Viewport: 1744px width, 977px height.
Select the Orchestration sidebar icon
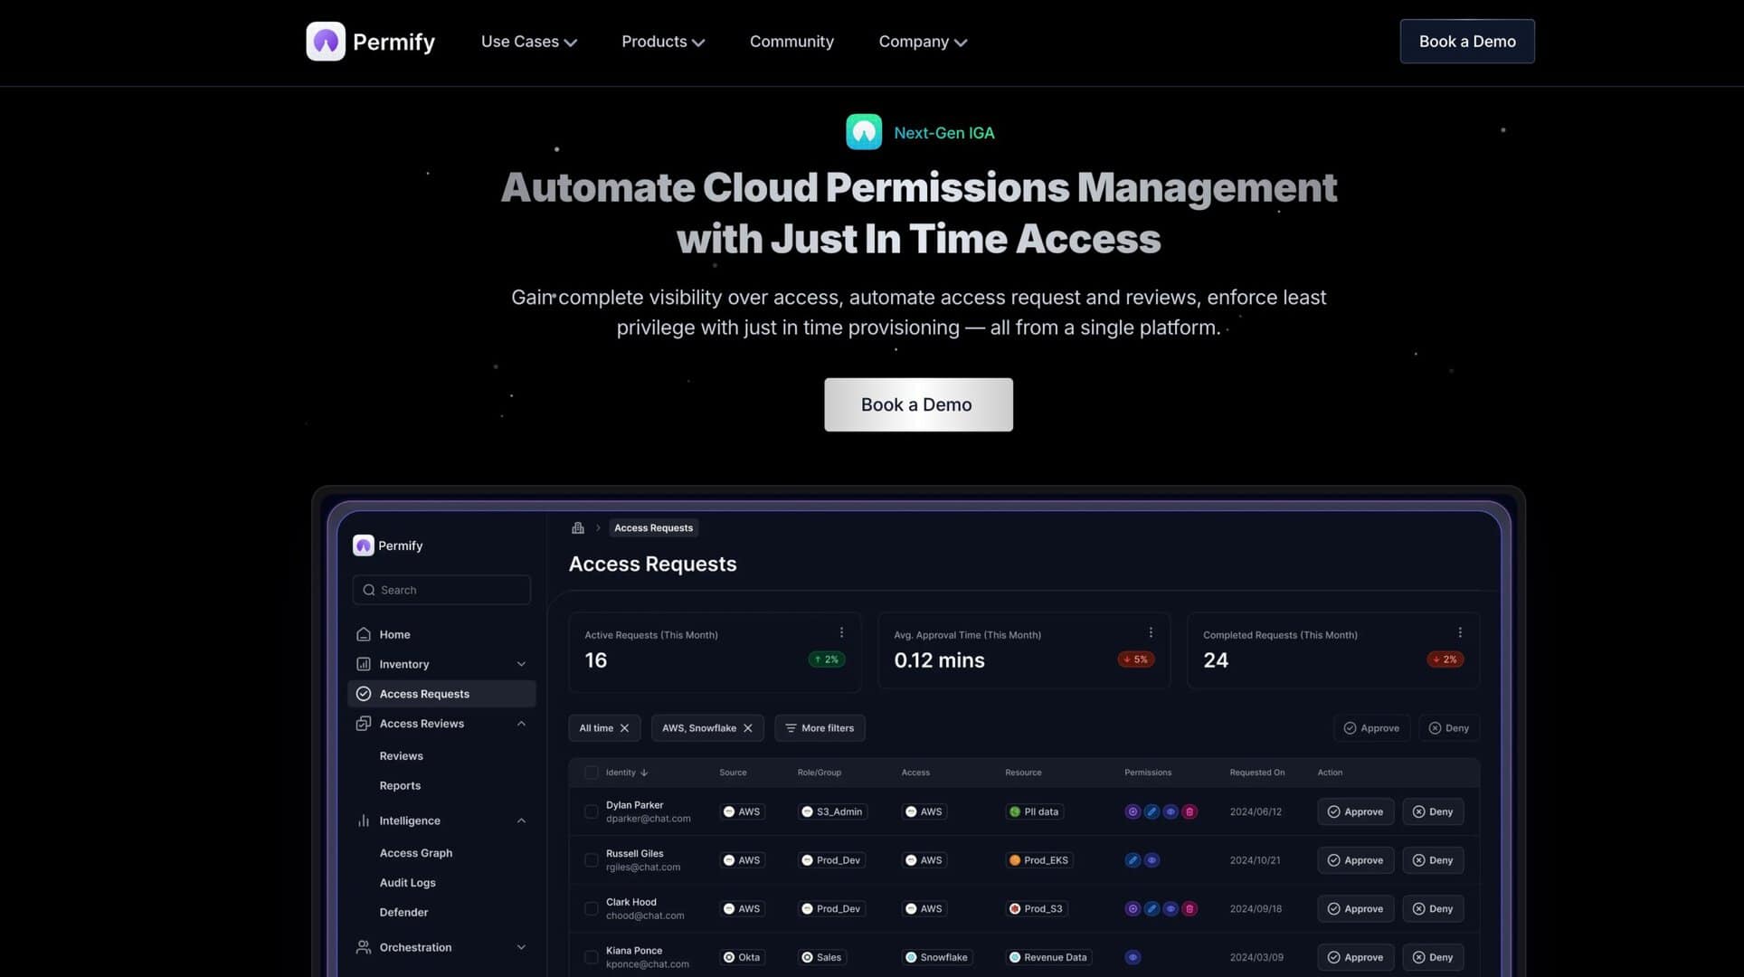[x=364, y=947]
